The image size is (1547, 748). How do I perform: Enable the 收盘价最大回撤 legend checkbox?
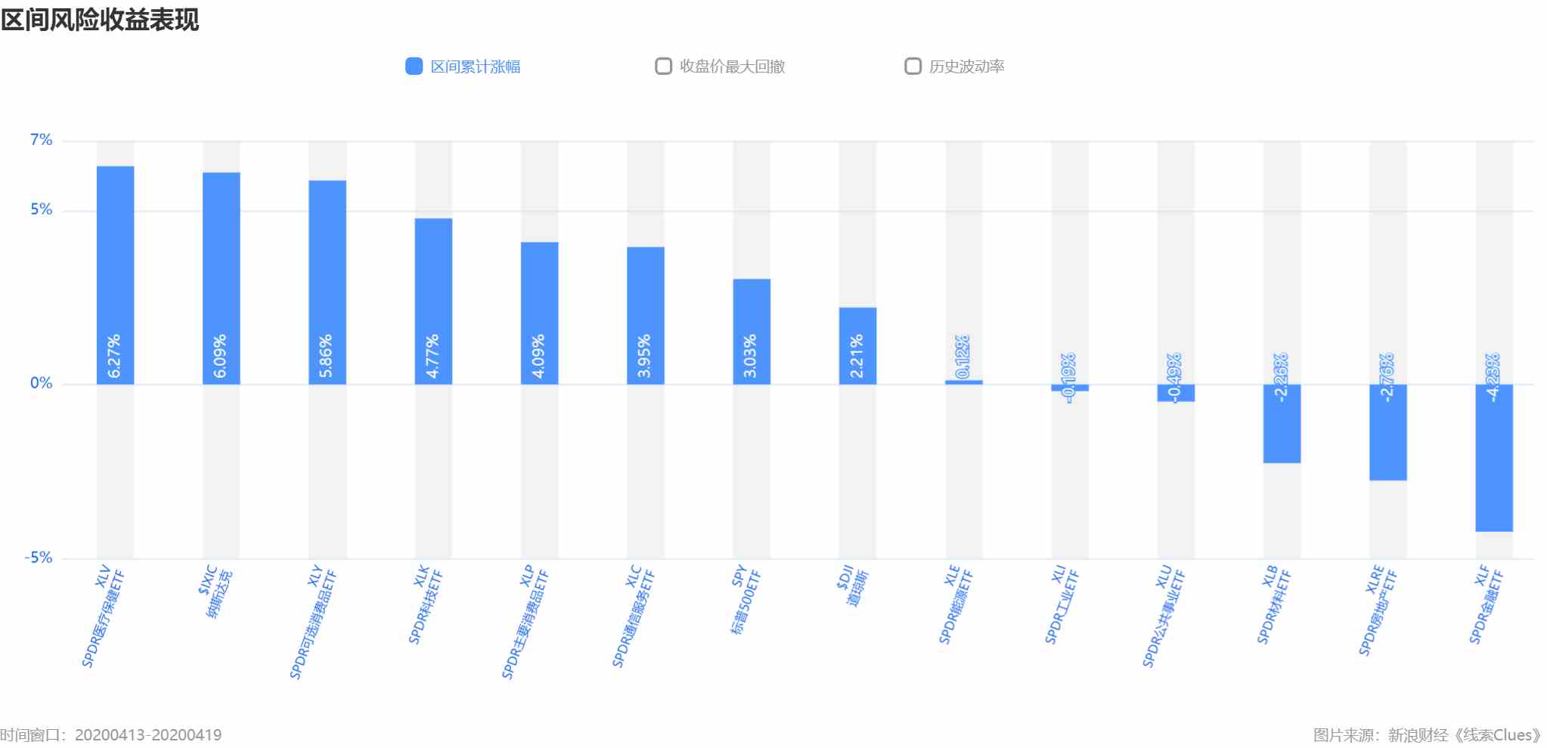(663, 66)
